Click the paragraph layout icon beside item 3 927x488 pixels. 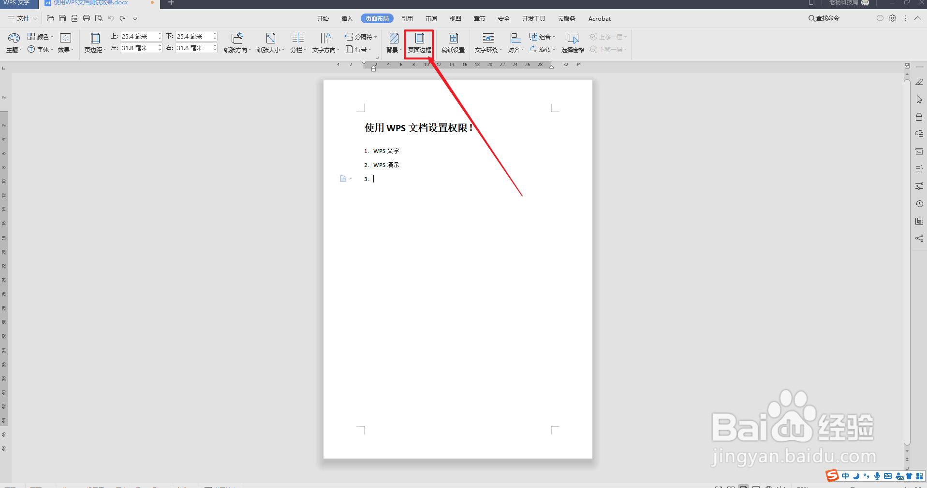coord(346,179)
